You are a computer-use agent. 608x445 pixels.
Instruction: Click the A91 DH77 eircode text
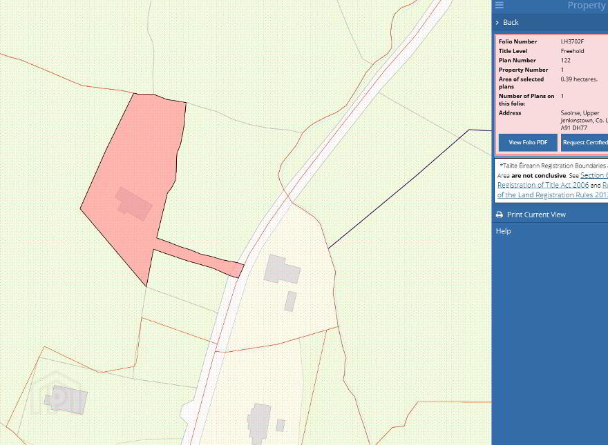pyautogui.click(x=574, y=128)
